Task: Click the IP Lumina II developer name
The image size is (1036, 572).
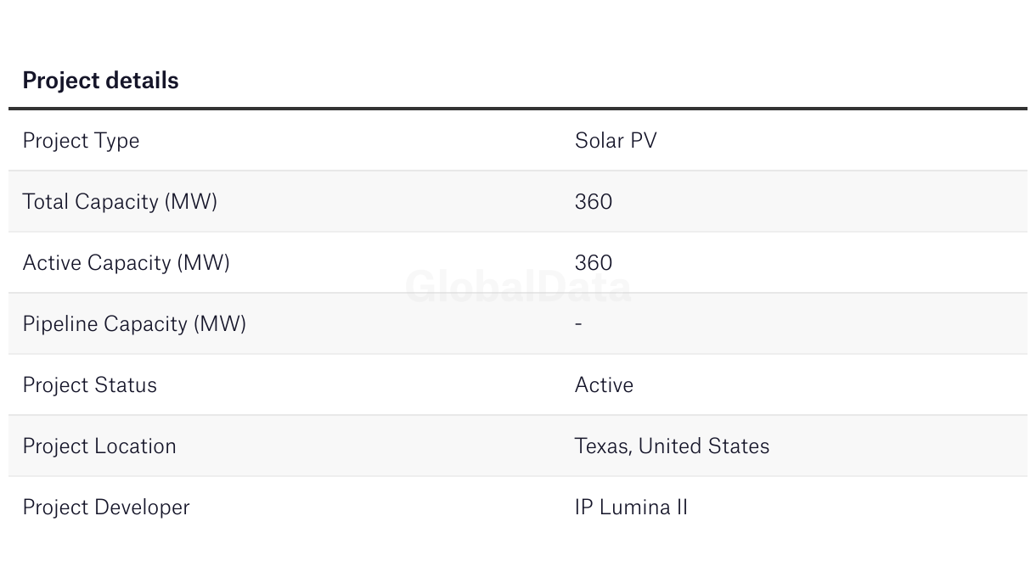Action: [x=631, y=507]
